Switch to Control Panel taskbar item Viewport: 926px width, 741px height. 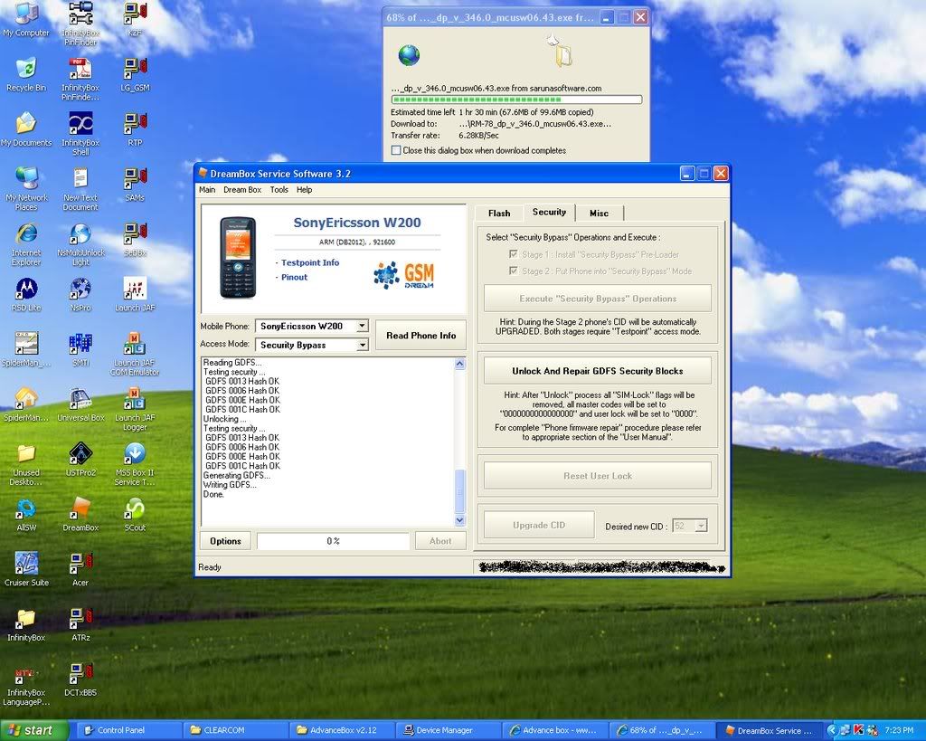click(x=128, y=730)
